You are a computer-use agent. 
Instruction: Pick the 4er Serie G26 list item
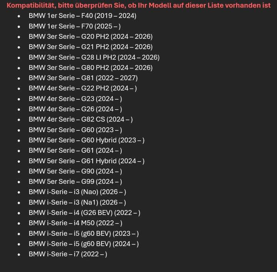point(75,109)
